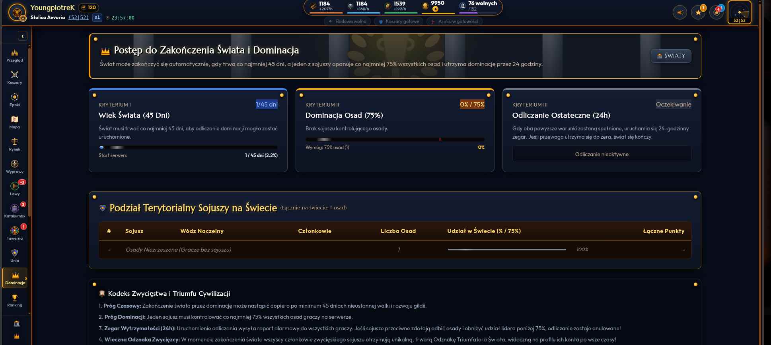
Task: Click the gold star with orange badge
Action: coord(698,12)
